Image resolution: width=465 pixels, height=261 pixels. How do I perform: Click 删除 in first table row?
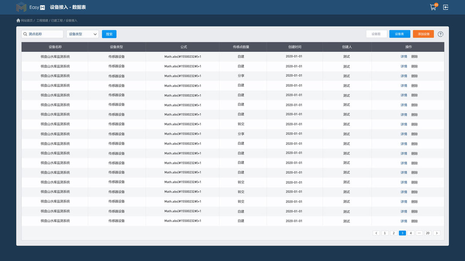tap(414, 57)
